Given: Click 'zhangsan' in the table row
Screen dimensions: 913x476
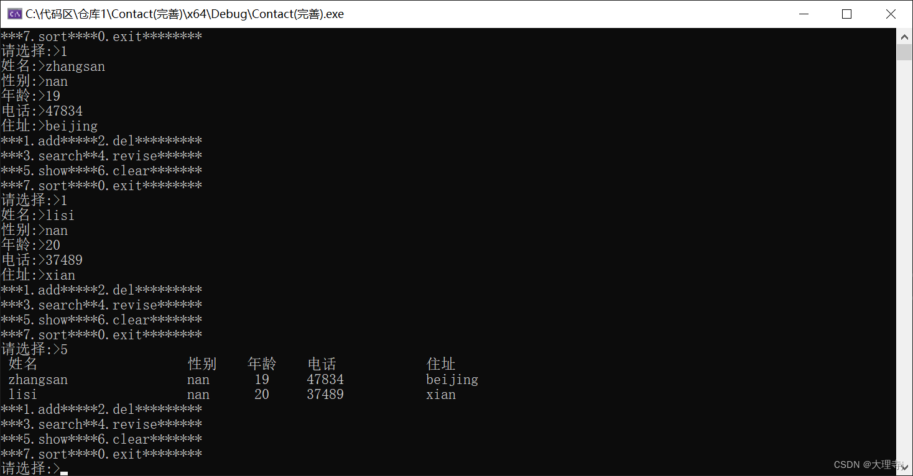Looking at the screenshot, I should 38,380.
